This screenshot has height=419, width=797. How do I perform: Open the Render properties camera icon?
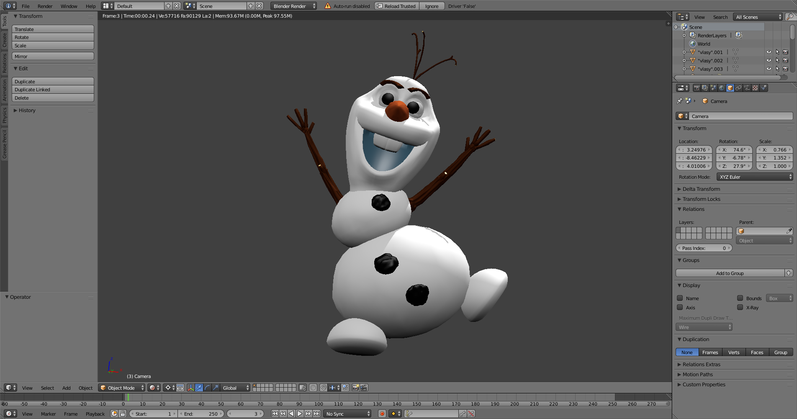(697, 88)
